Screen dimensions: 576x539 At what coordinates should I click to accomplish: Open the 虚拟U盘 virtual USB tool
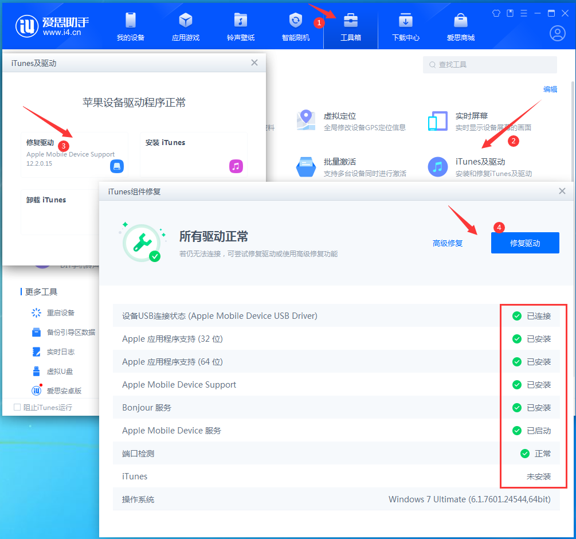tap(61, 371)
